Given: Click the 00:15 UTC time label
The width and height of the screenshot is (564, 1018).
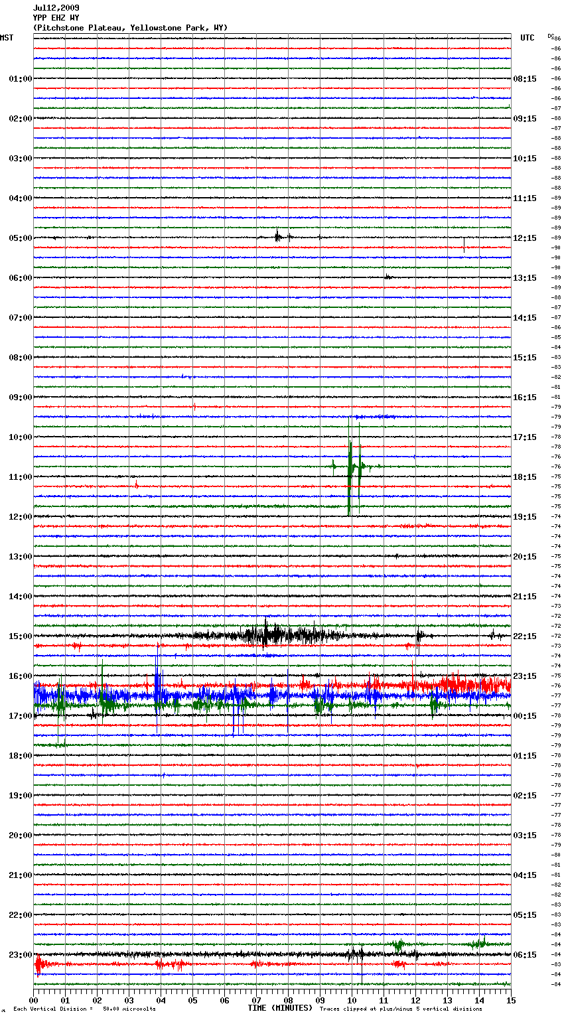Looking at the screenshot, I should (525, 716).
